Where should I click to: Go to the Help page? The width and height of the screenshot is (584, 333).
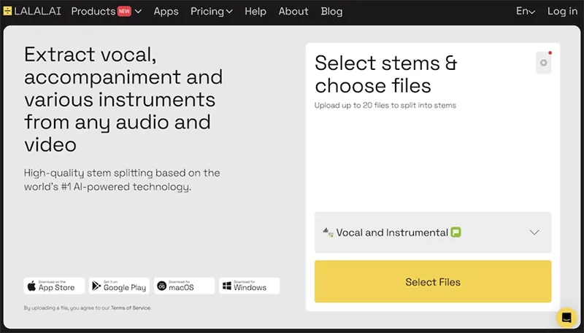tap(255, 11)
